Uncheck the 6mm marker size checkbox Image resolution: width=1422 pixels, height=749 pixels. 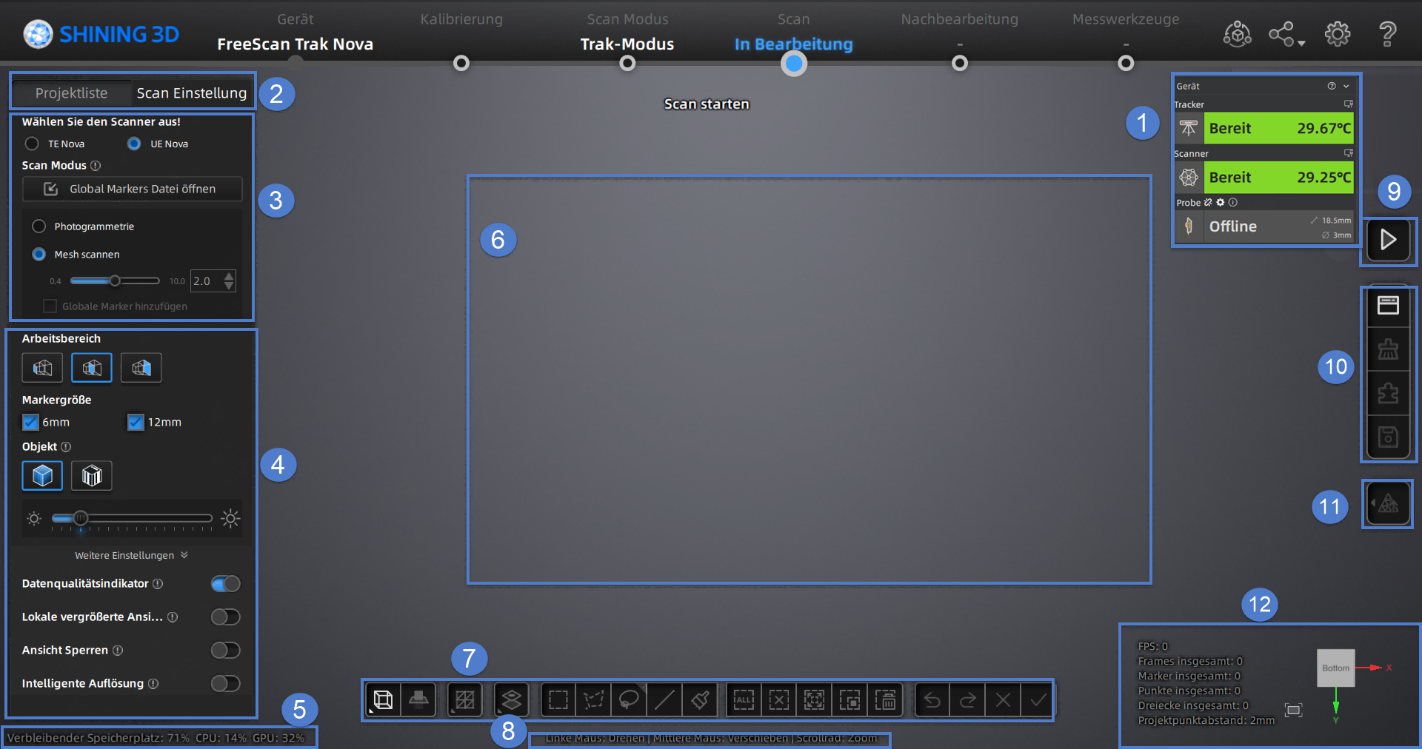30,422
